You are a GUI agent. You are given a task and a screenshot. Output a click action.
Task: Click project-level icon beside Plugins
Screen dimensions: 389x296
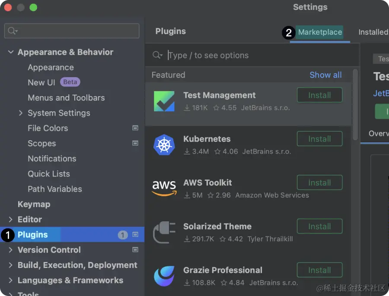[135, 234]
